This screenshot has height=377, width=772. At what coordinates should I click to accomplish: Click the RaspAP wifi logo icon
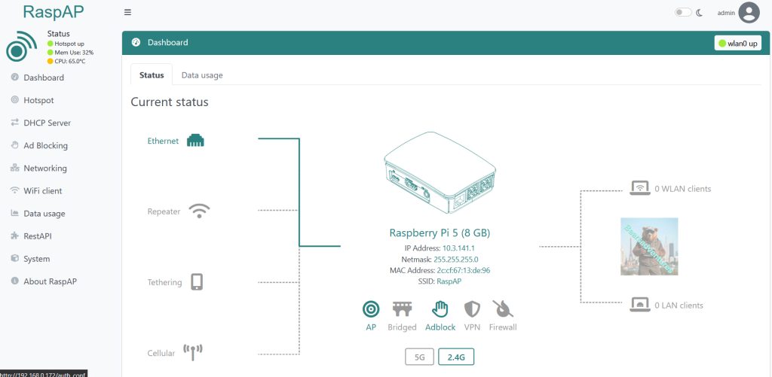click(21, 46)
